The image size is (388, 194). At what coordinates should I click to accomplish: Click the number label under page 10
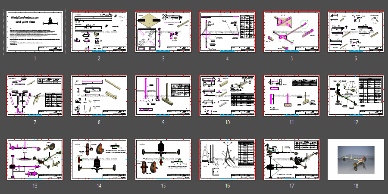pos(227,122)
